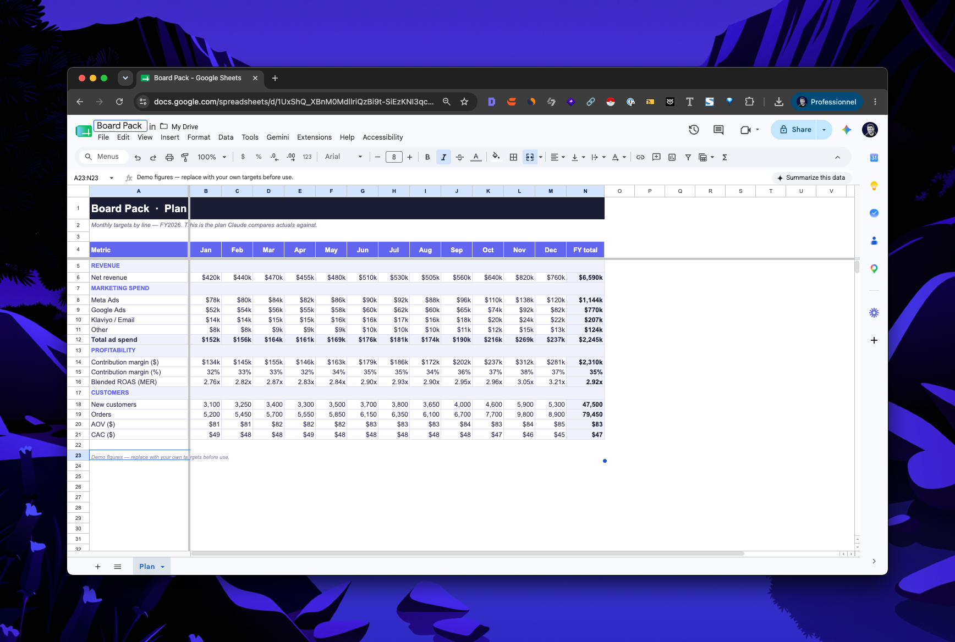
Task: Click the Board Pack title field
Action: tap(120, 126)
